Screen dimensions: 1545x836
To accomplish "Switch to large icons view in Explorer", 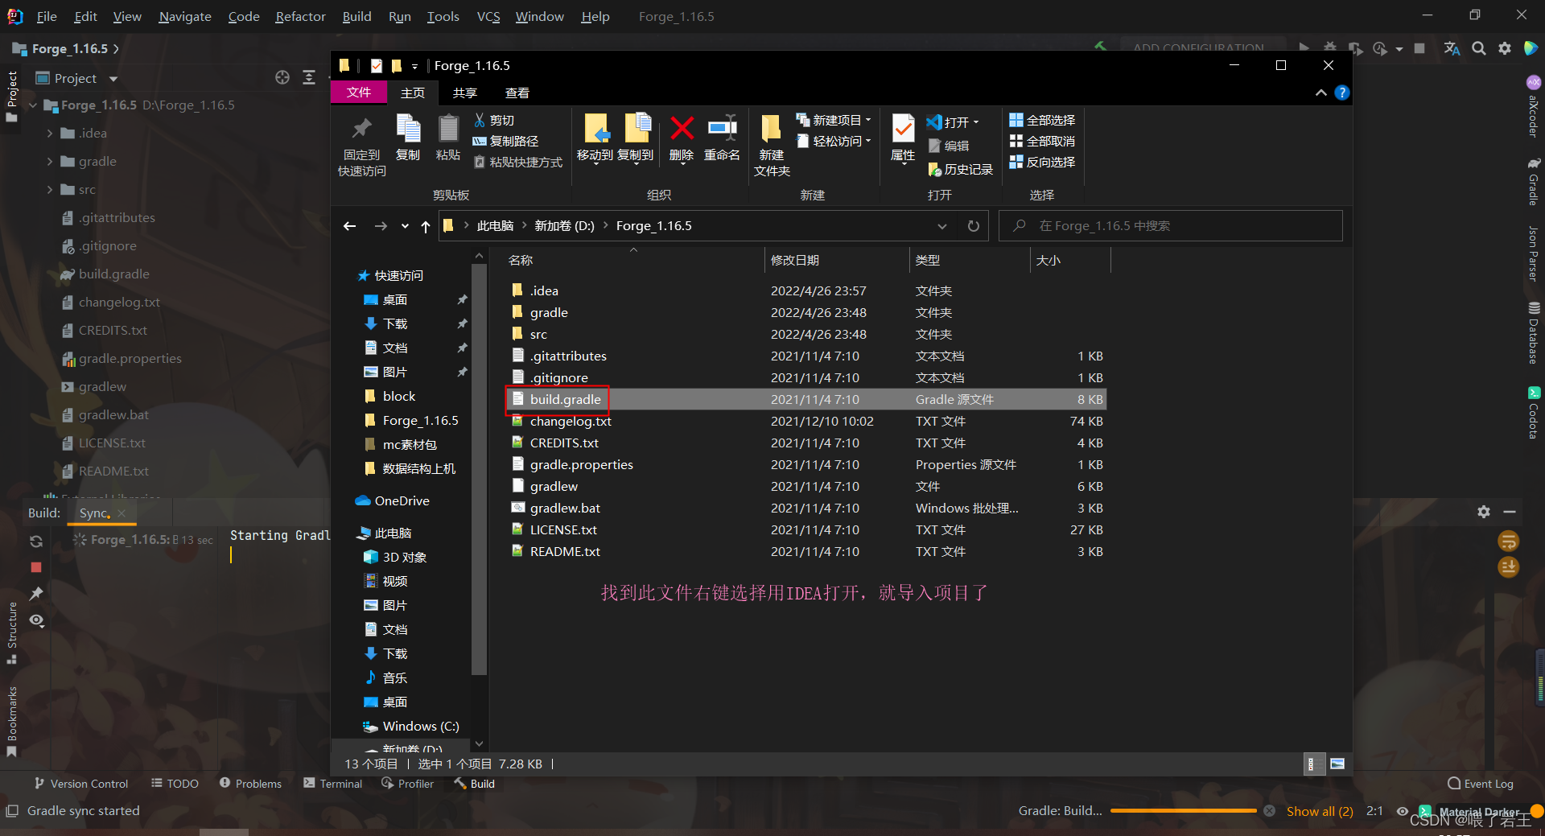I will coord(1337,764).
